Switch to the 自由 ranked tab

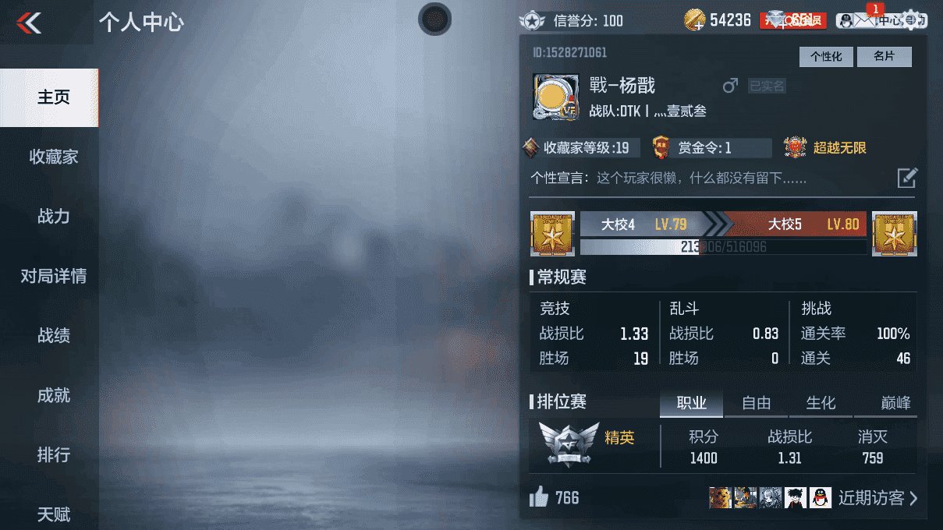pos(756,403)
